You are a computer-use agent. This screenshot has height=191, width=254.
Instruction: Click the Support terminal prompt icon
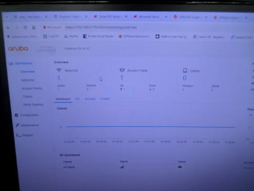18,135
